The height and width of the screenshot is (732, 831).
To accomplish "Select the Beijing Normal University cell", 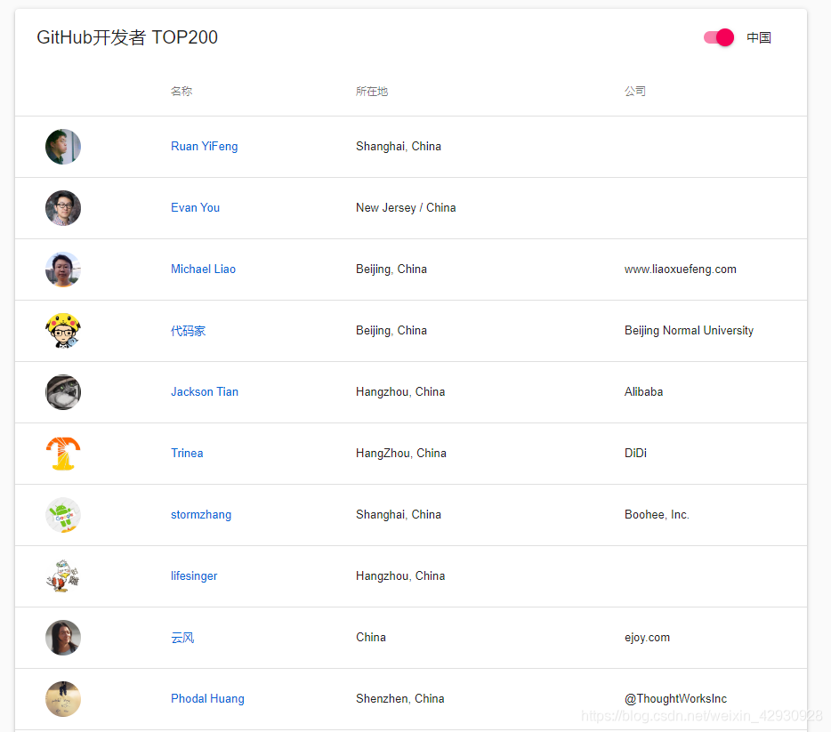I will point(689,331).
